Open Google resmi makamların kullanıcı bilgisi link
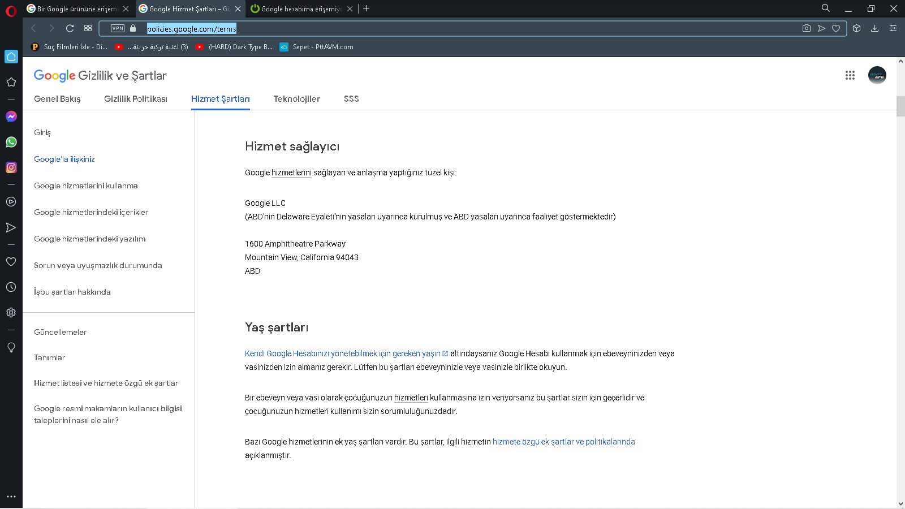Screen dimensions: 905x509 108,414
